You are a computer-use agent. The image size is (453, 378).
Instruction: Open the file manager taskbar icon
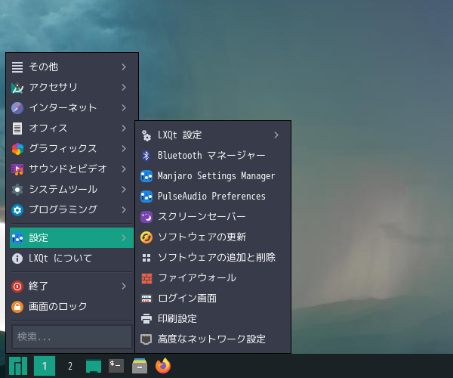140,366
